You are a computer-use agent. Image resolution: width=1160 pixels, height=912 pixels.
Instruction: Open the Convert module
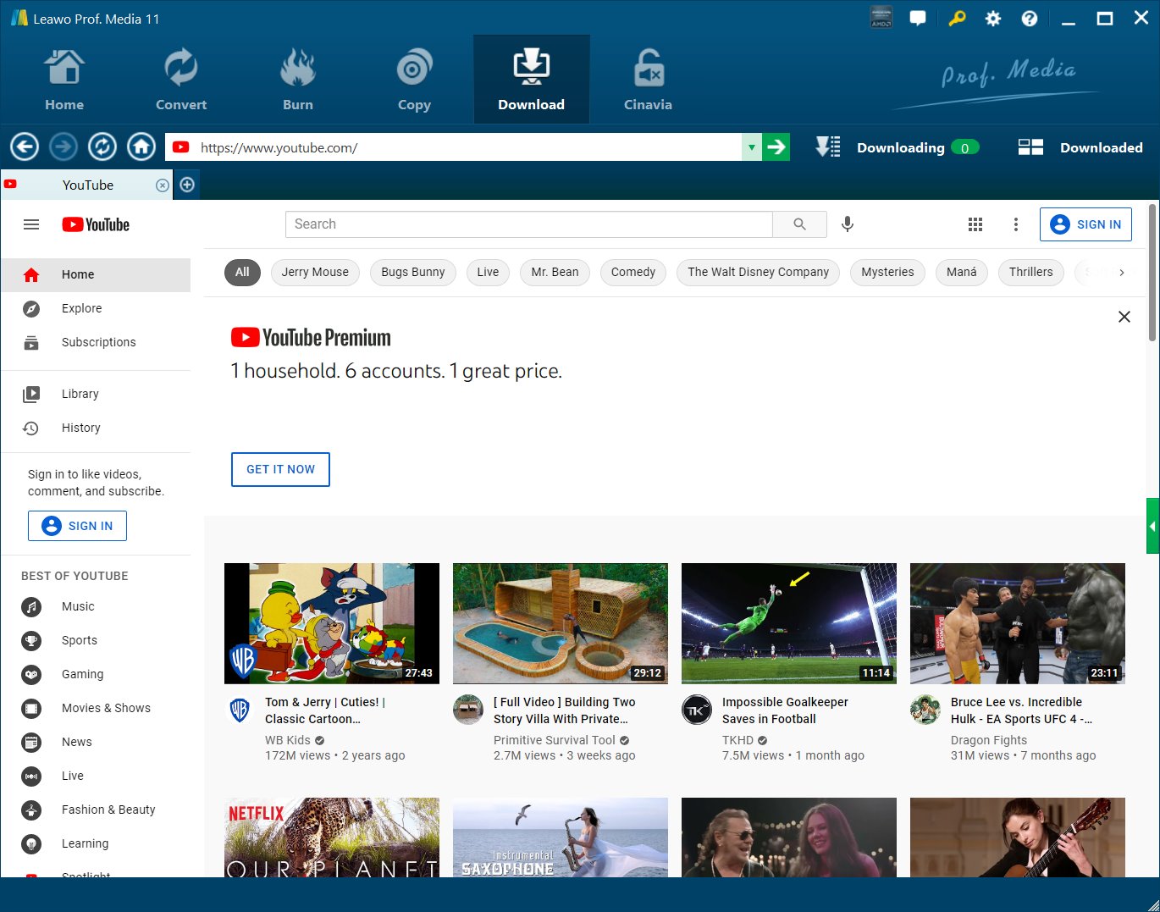click(180, 80)
